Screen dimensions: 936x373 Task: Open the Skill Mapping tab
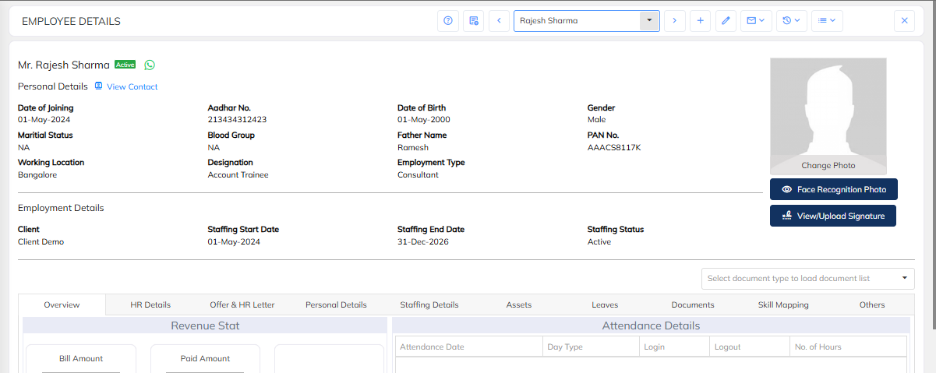click(783, 304)
